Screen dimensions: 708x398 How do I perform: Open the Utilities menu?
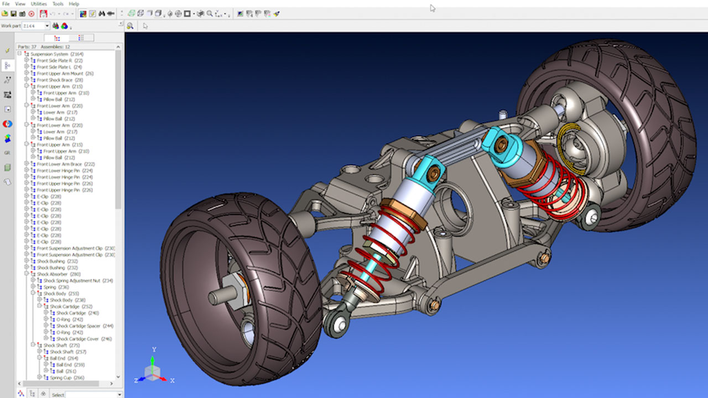pos(39,4)
